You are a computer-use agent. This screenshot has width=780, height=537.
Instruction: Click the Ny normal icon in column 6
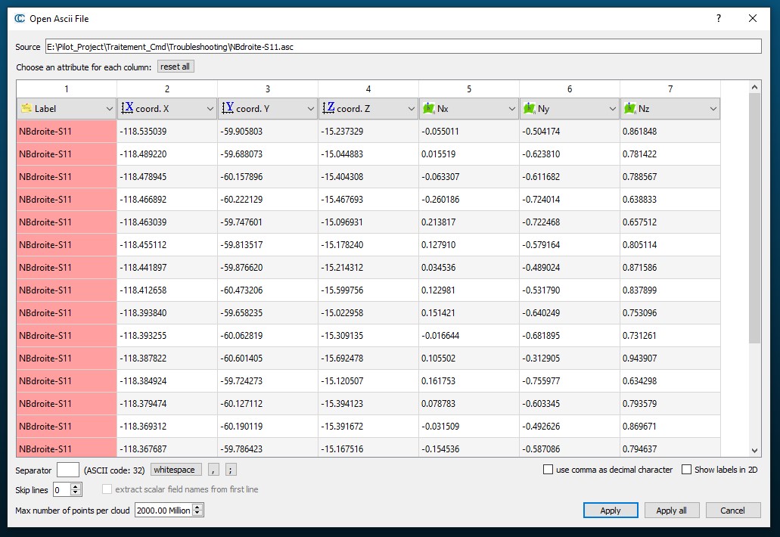point(527,108)
